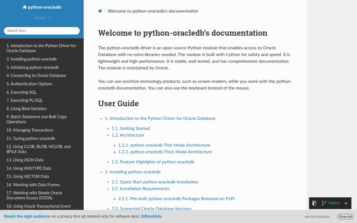Open 11. Tuning python-oracledb in sidebar

(42, 139)
